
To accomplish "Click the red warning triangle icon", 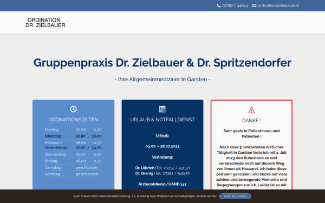I will pyautogui.click(x=251, y=110).
